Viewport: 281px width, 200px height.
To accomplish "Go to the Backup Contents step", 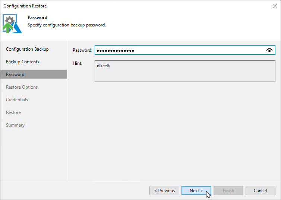I will pos(23,62).
